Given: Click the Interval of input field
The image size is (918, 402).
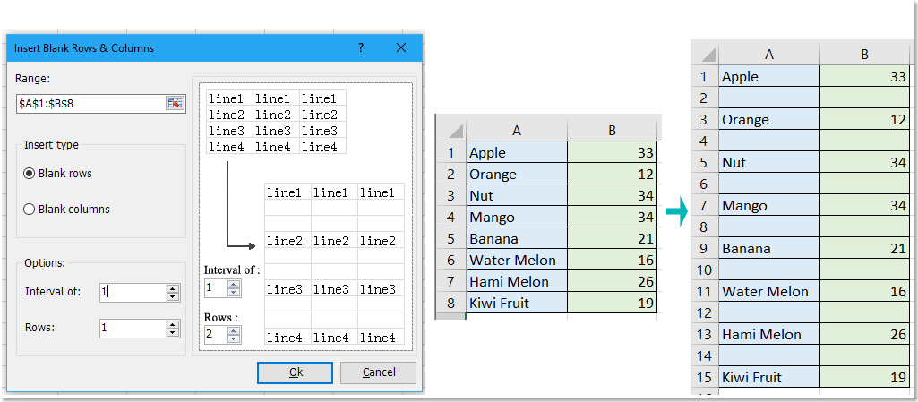Looking at the screenshot, I should tap(132, 292).
